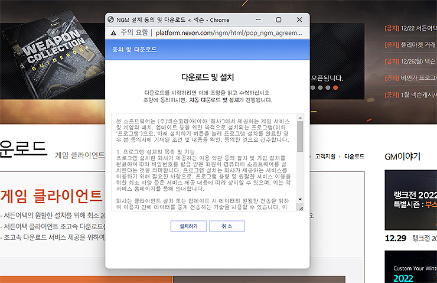Screen dimensions: 437x283
Task: Open notice 12/22 서든어택 in background page
Action: 410,28
